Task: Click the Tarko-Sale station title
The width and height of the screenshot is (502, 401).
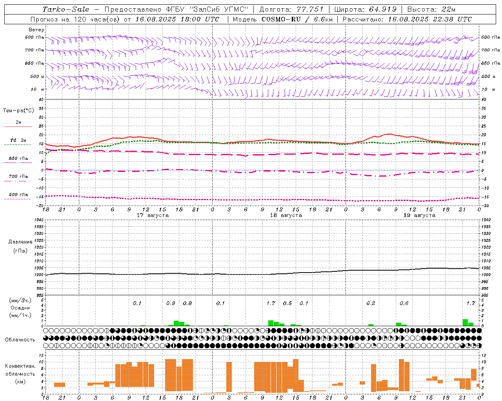Action: tap(66, 9)
